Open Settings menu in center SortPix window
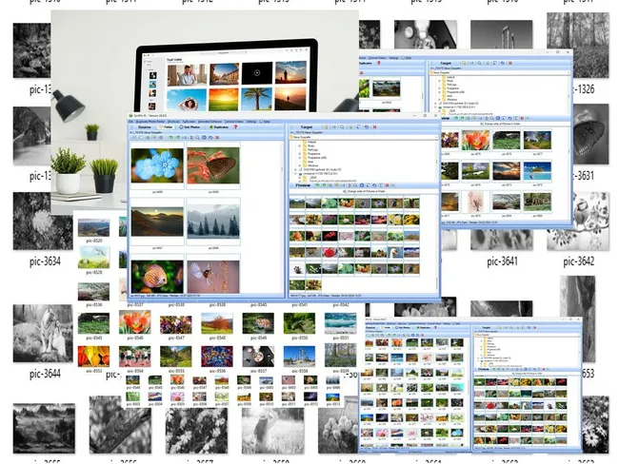Viewport: 619px width, 464px height. click(251, 122)
